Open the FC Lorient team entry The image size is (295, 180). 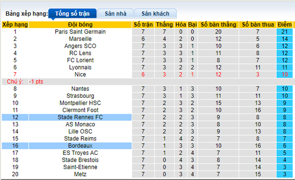pos(80,60)
